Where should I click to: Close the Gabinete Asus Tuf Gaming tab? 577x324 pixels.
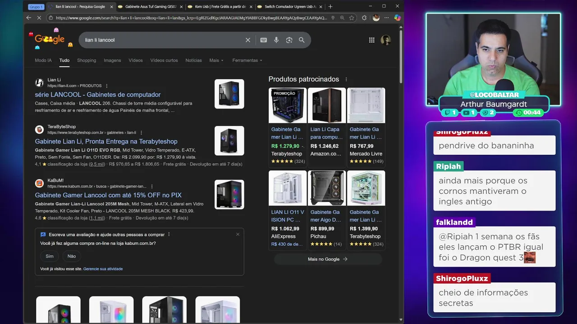click(x=181, y=7)
